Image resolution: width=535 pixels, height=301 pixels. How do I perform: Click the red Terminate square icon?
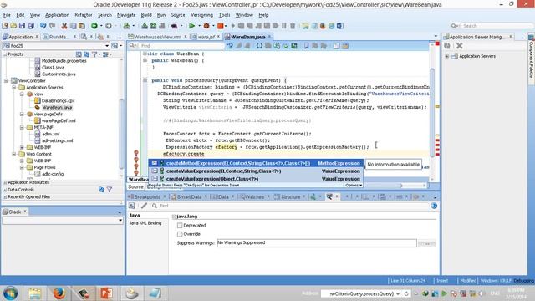click(x=221, y=26)
